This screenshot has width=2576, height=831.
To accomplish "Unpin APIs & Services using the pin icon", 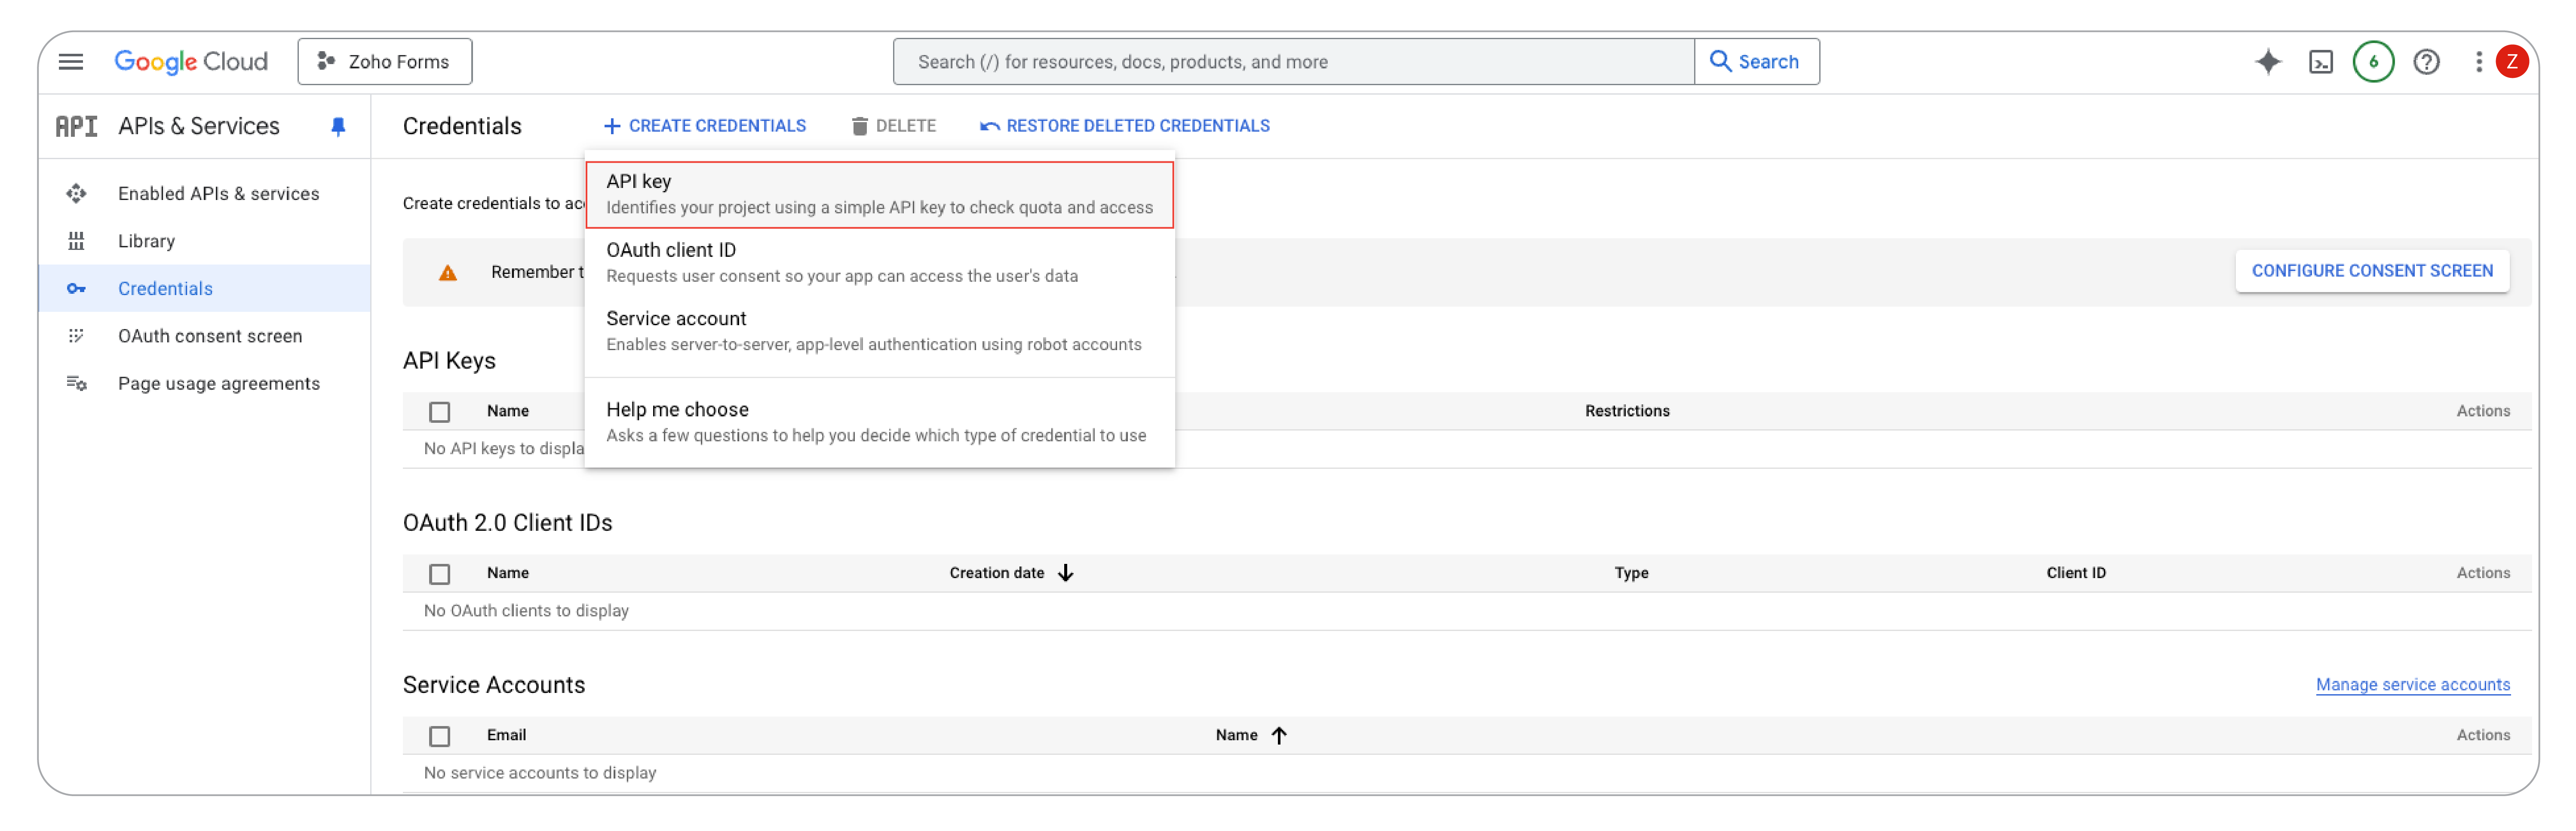I will (x=338, y=126).
